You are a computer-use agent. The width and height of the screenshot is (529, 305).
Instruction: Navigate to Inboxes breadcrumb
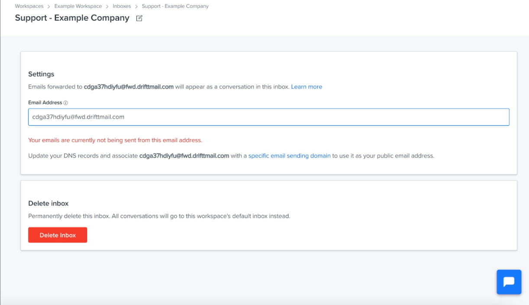[x=122, y=6]
